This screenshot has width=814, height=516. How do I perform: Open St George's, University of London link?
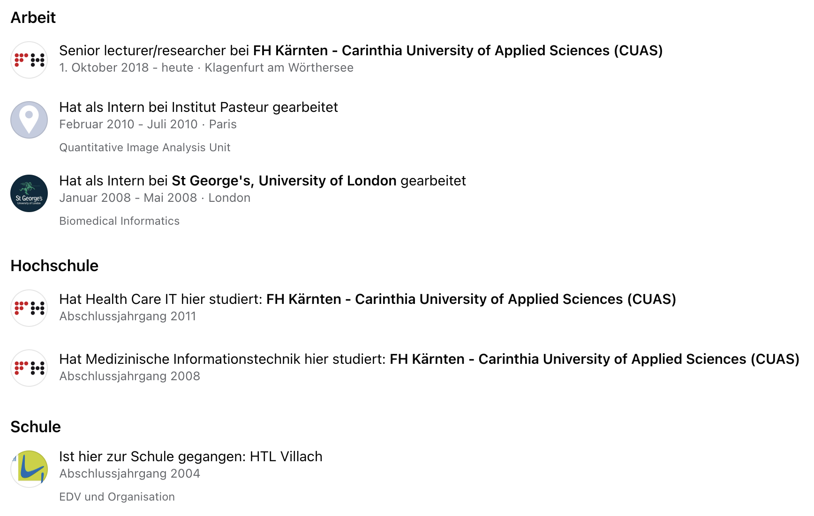[284, 181]
